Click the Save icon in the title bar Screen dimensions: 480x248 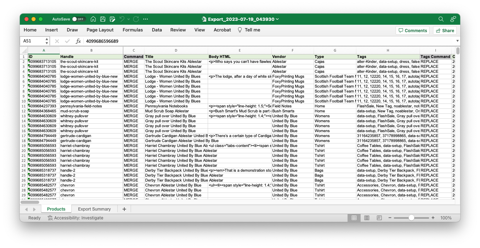tap(103, 19)
